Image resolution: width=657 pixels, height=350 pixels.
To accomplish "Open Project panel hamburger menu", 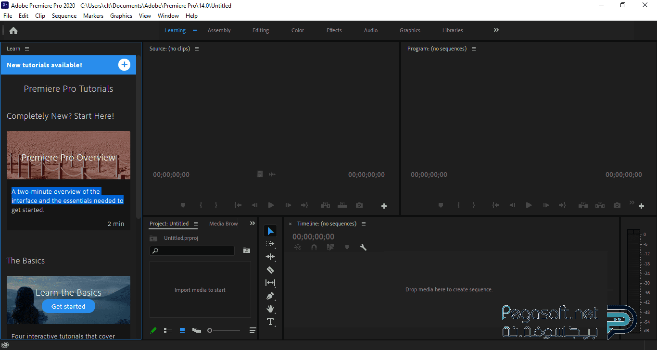I will click(196, 224).
